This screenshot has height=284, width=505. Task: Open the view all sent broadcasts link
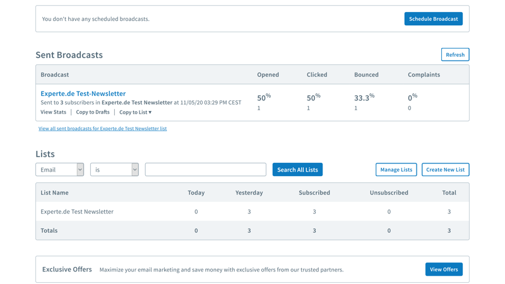102,129
